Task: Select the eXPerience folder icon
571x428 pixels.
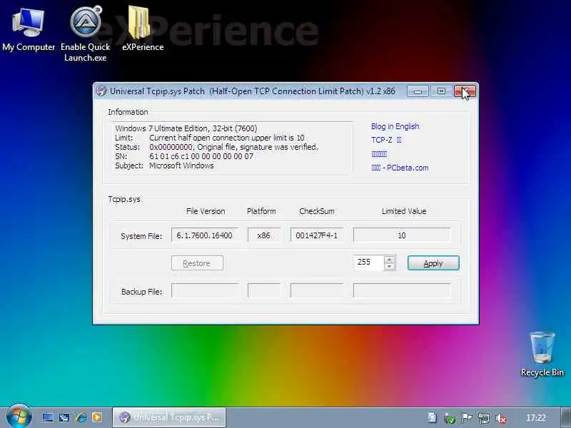Action: 142,29
